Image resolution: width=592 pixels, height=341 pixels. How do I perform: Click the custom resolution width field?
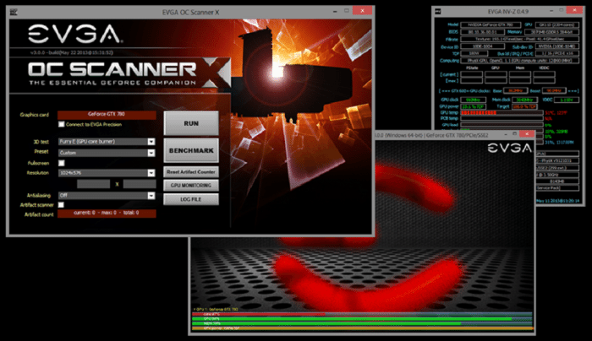pyautogui.click(x=94, y=184)
